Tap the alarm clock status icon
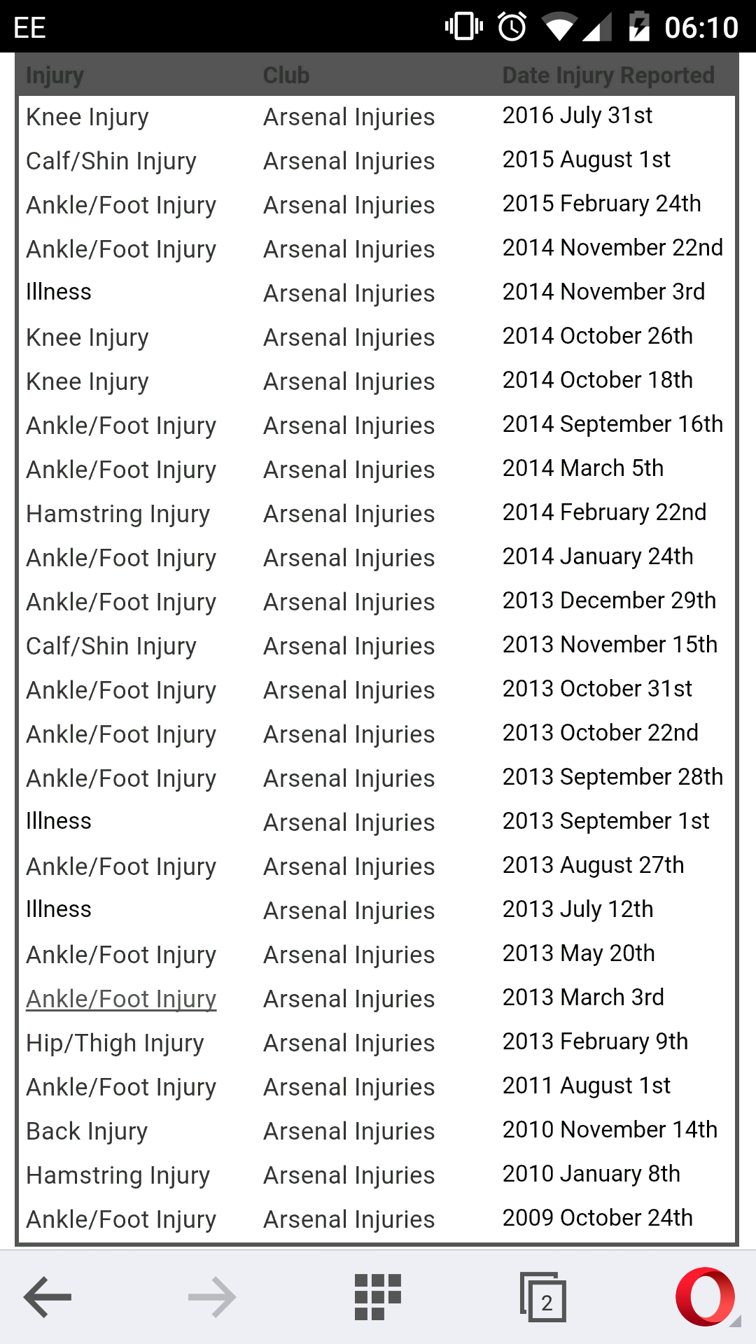 pos(512,27)
